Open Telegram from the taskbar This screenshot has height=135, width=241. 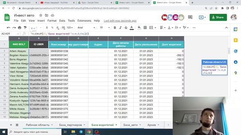click(81, 132)
